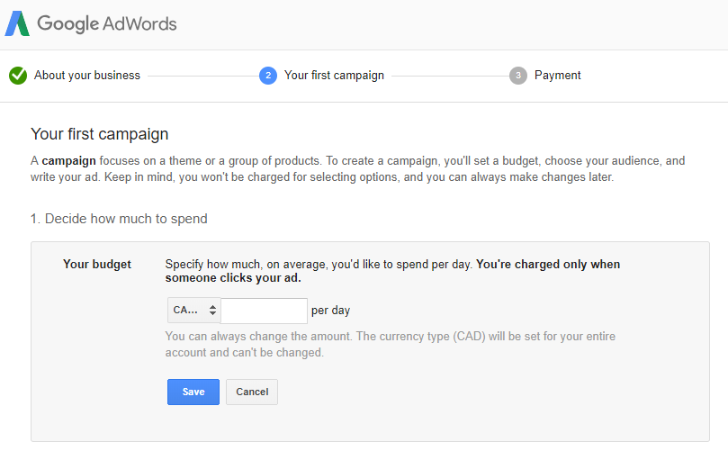Click the grey currency type (CAD) helper note
Image resolution: width=728 pixels, height=451 pixels.
(391, 344)
